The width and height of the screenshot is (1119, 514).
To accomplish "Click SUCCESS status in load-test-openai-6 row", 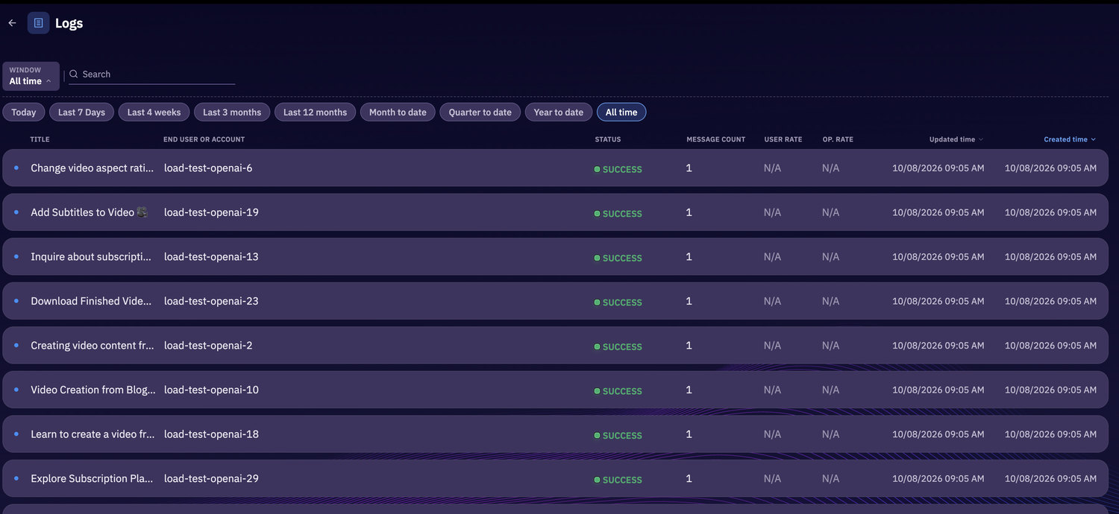I will click(618, 169).
